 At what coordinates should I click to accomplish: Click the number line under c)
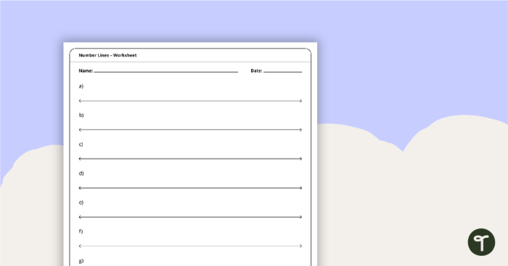point(190,159)
